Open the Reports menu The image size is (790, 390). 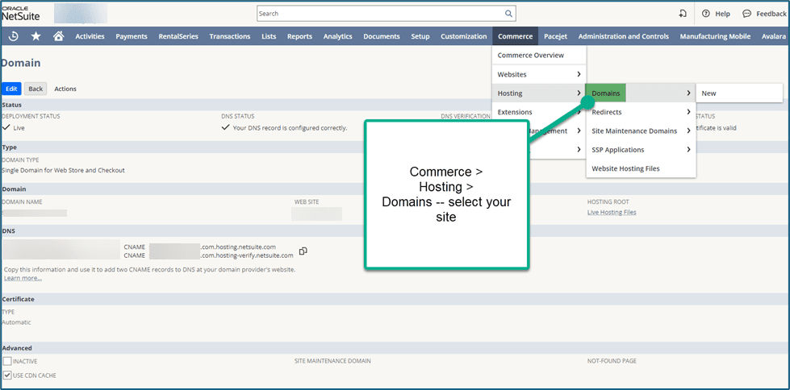pyautogui.click(x=299, y=36)
